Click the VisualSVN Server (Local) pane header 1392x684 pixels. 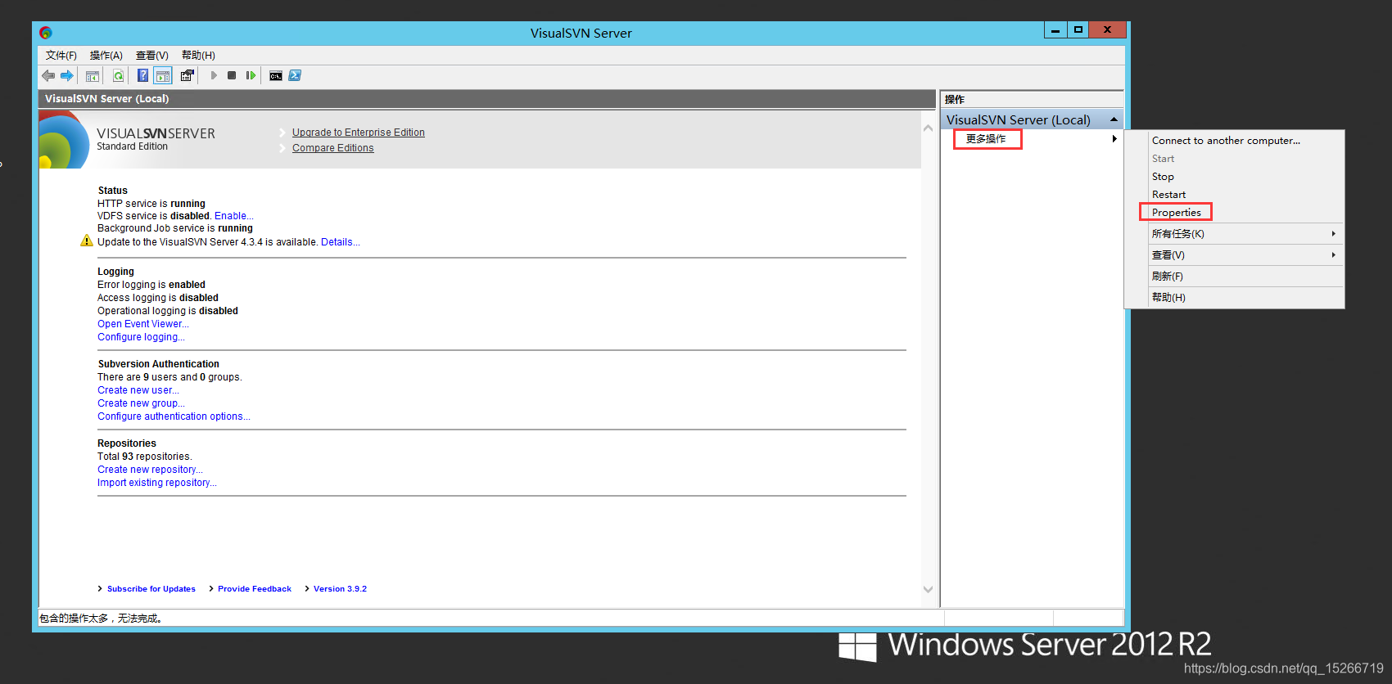(x=486, y=98)
